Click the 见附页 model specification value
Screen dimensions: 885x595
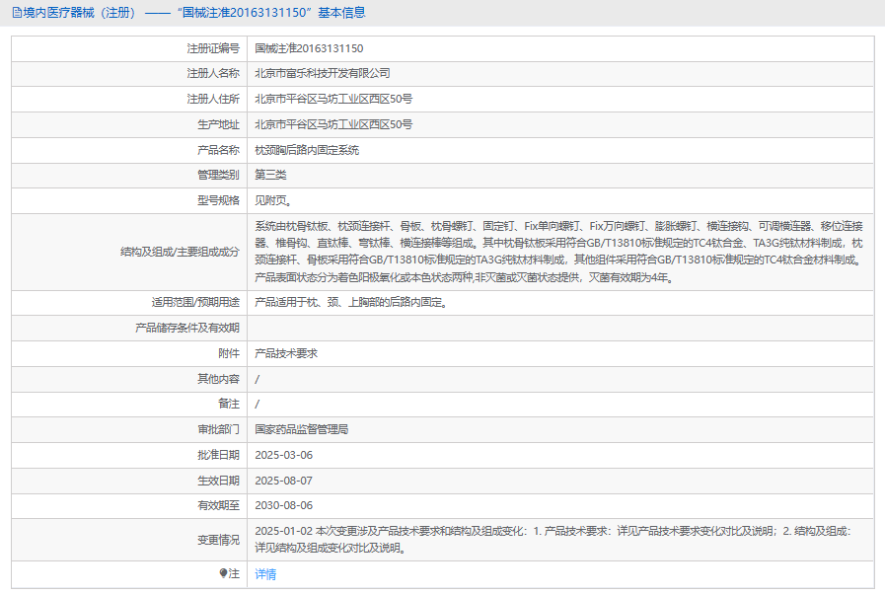[x=273, y=200]
